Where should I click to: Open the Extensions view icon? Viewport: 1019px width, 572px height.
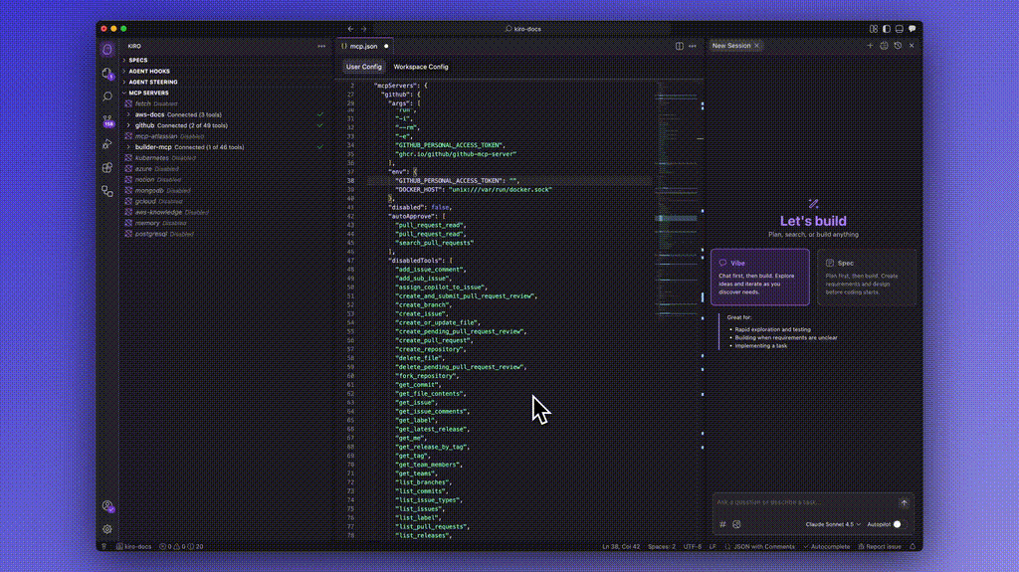[107, 167]
